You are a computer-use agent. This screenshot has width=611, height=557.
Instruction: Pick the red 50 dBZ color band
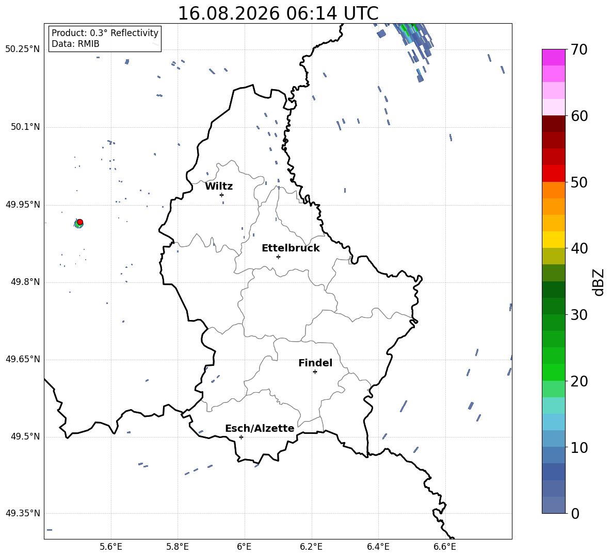(x=553, y=174)
